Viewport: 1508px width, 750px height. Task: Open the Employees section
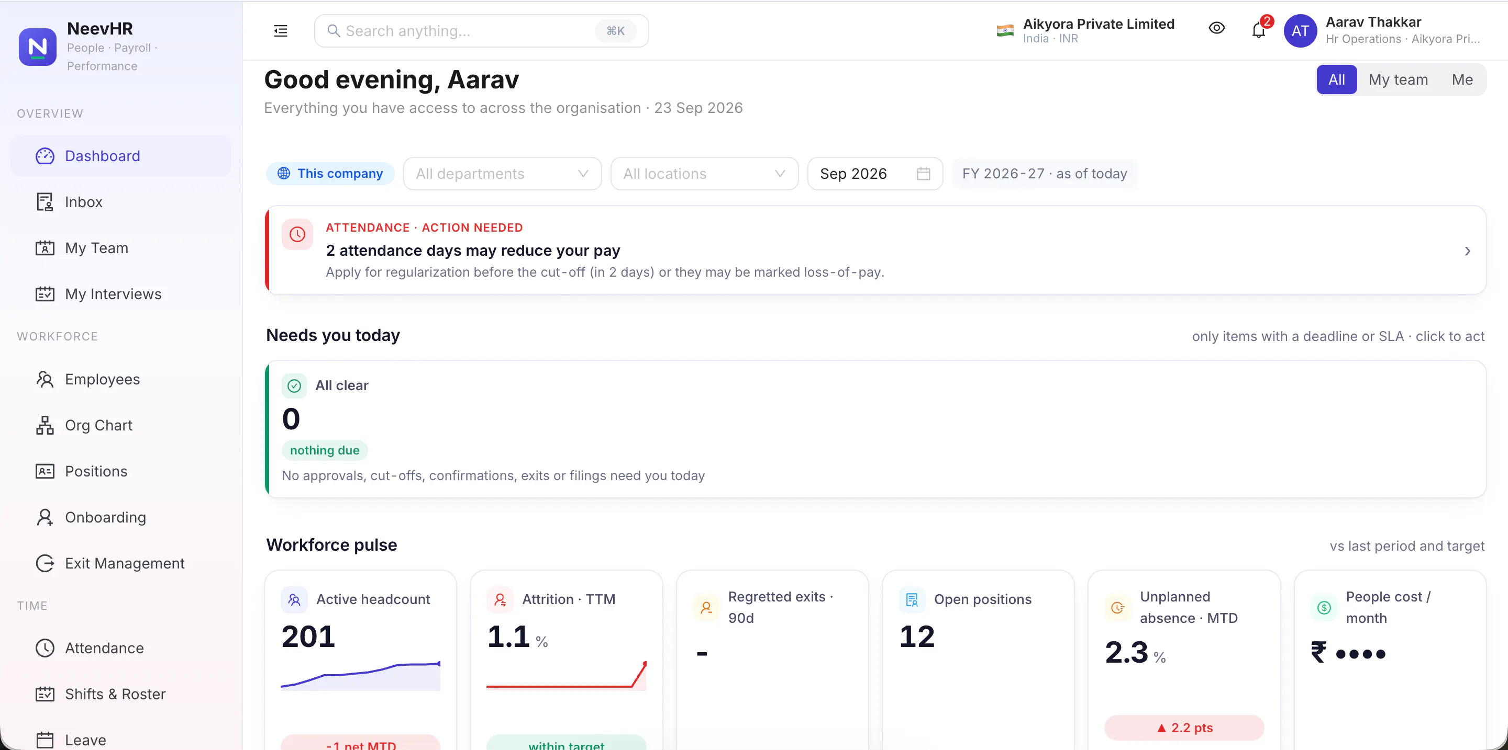120,379
